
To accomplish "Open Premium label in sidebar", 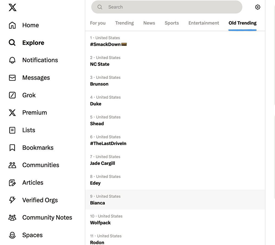I will coord(35,113).
